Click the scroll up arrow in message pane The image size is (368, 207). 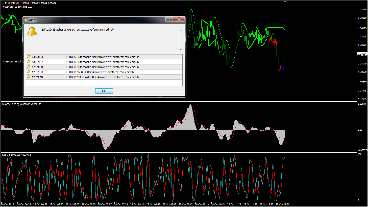181,30
